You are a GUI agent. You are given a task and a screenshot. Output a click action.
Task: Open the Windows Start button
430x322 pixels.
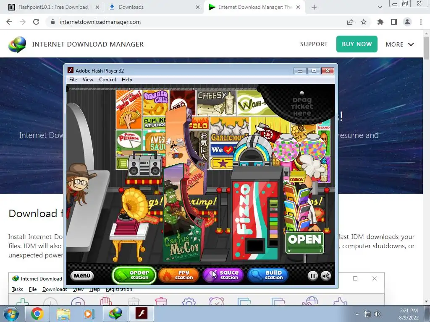tap(11, 314)
